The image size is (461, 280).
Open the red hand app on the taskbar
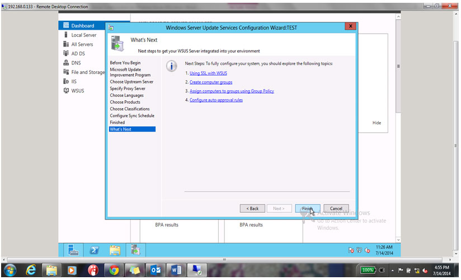tap(93, 270)
